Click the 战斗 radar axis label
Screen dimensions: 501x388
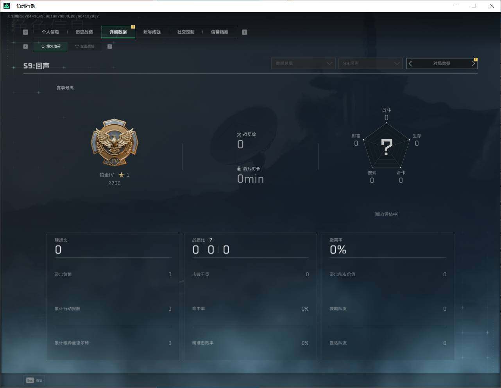(386, 110)
